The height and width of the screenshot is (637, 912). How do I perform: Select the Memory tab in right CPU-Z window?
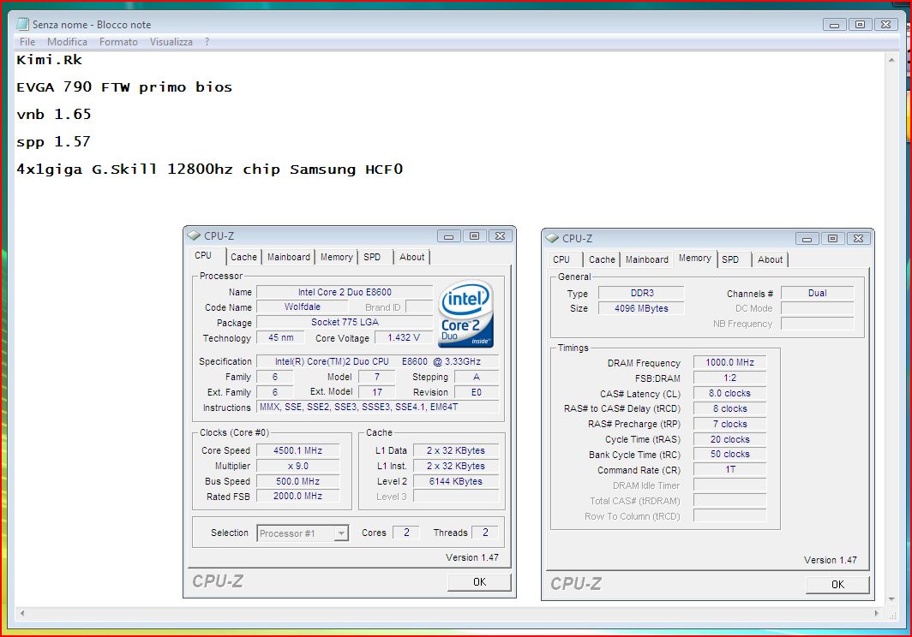pos(694,258)
